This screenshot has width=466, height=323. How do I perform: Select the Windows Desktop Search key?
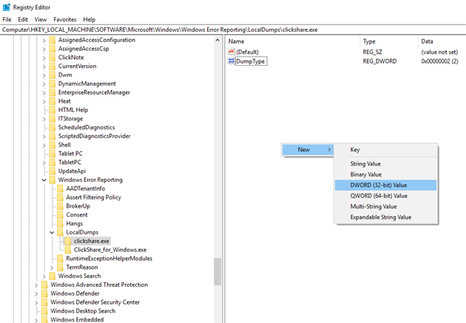pyautogui.click(x=83, y=311)
